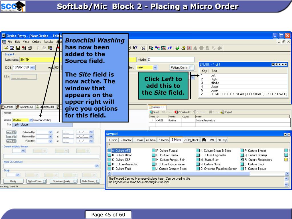The height and width of the screenshot is (219, 292).
Task: Click the Print toolbar icon
Action: point(30,48)
